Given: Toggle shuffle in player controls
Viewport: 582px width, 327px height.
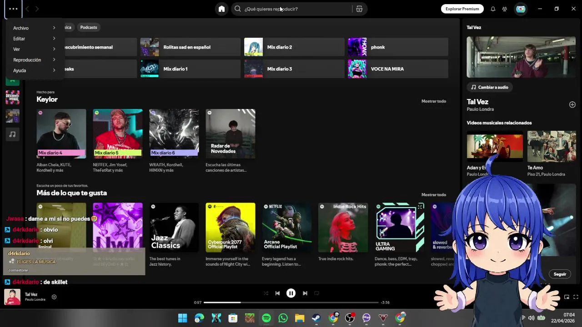Looking at the screenshot, I should (266, 293).
